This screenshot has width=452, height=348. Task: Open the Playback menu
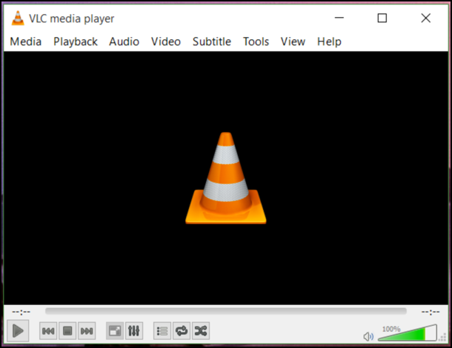tap(76, 42)
